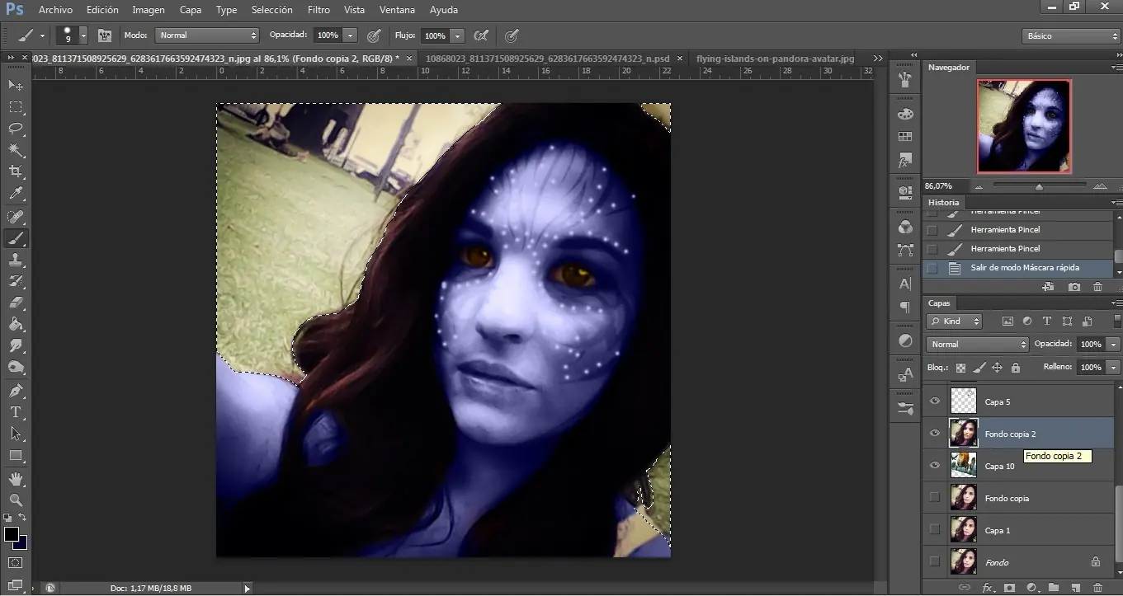Open Flujo dropdown arrow
This screenshot has height=596, width=1123.
[457, 35]
